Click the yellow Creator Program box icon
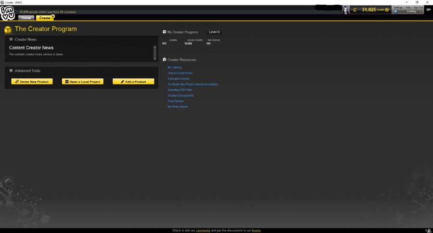Screen dimensions: 433x233 click(8, 29)
